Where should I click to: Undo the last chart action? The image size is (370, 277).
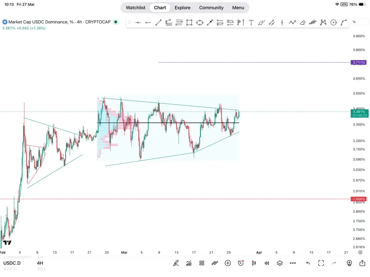308,263
